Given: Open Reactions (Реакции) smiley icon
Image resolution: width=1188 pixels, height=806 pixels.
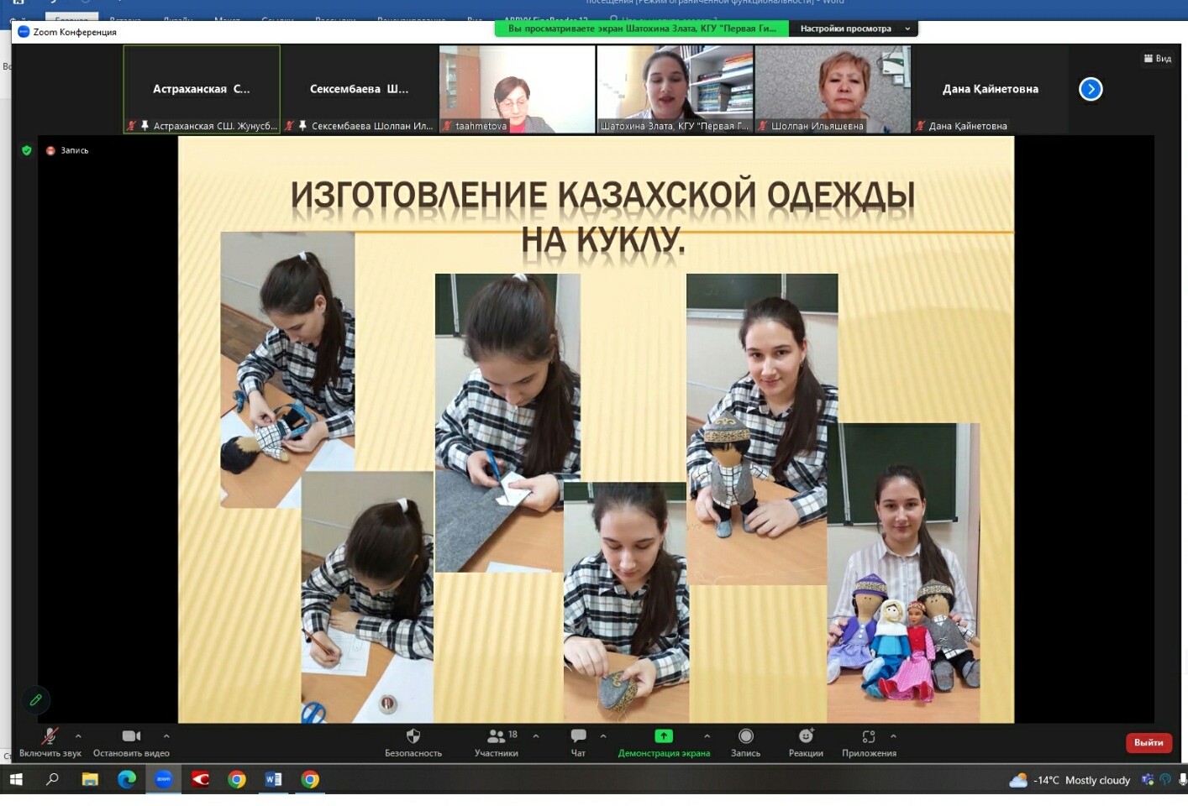Looking at the screenshot, I should pyautogui.click(x=806, y=736).
